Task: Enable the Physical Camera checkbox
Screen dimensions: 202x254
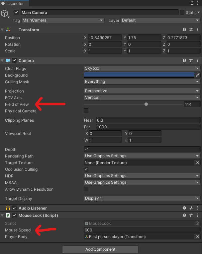Action: pos(86,111)
